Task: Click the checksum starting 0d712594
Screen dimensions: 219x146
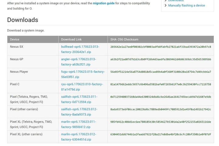Action: [161, 97]
